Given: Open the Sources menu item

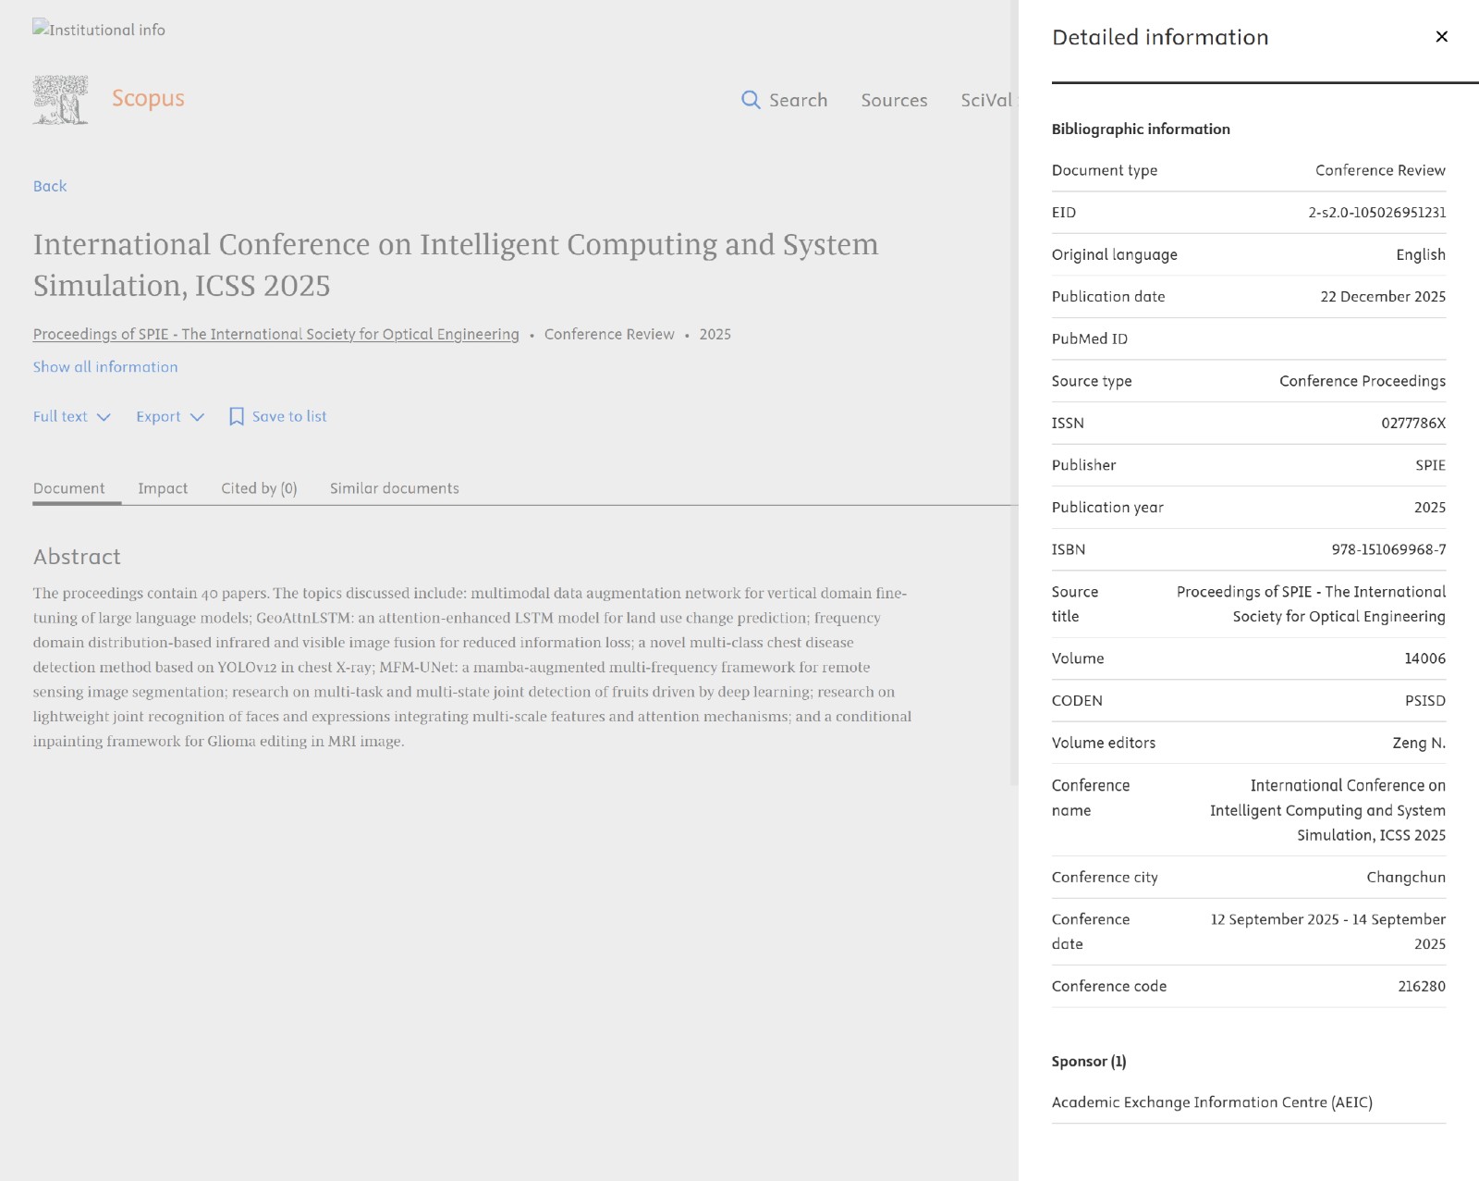Looking at the screenshot, I should pyautogui.click(x=894, y=100).
